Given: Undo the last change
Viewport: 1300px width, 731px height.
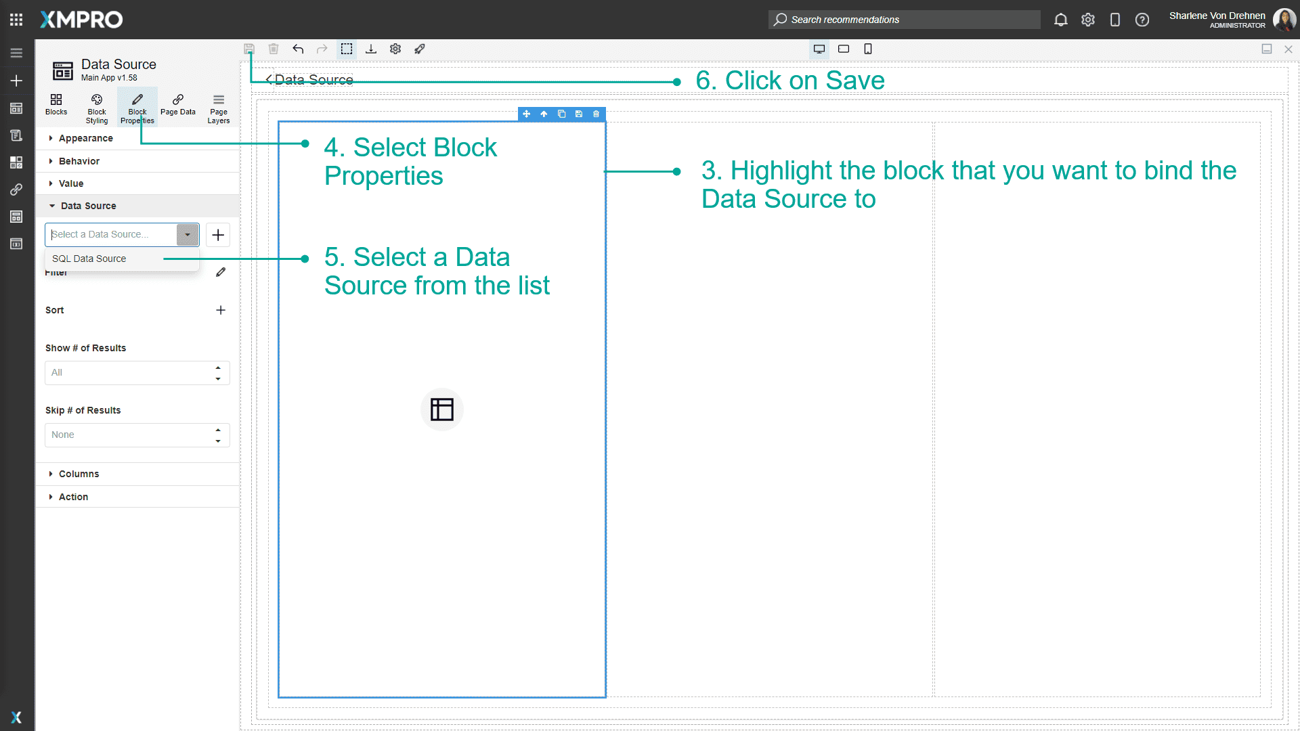Looking at the screenshot, I should pyautogui.click(x=298, y=49).
